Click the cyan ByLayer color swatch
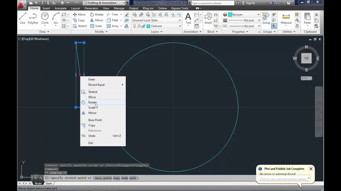341x191 pixels. (230, 15)
